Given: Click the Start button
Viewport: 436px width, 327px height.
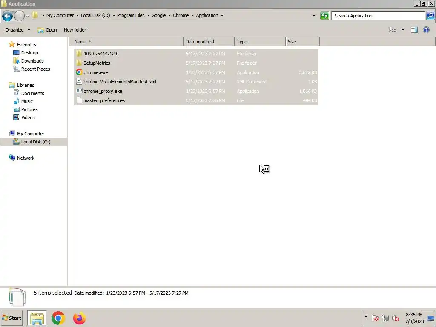Looking at the screenshot, I should pos(11,318).
